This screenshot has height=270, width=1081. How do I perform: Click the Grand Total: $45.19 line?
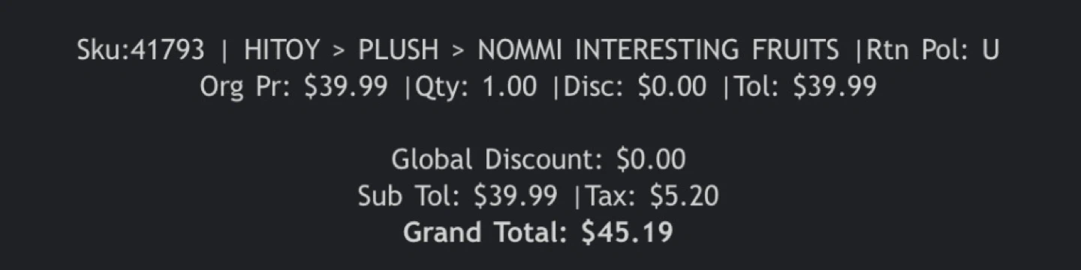coord(538,232)
